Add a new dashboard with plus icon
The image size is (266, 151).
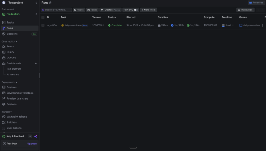click(35, 63)
